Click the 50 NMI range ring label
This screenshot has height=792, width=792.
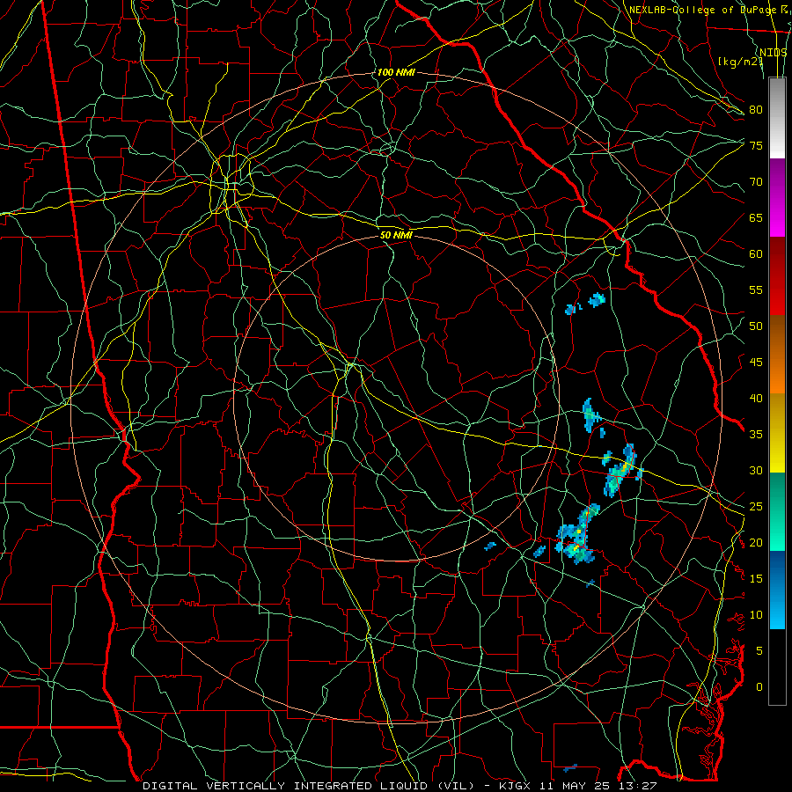(x=396, y=235)
